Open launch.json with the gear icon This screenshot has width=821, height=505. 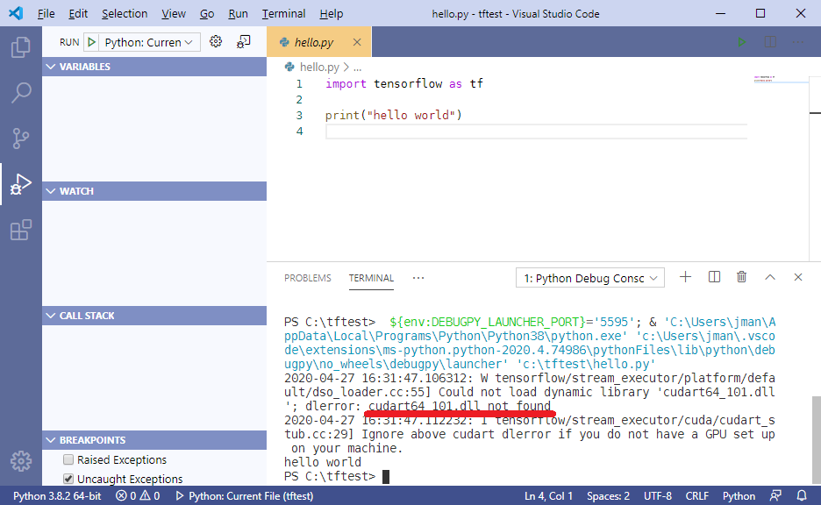[216, 42]
